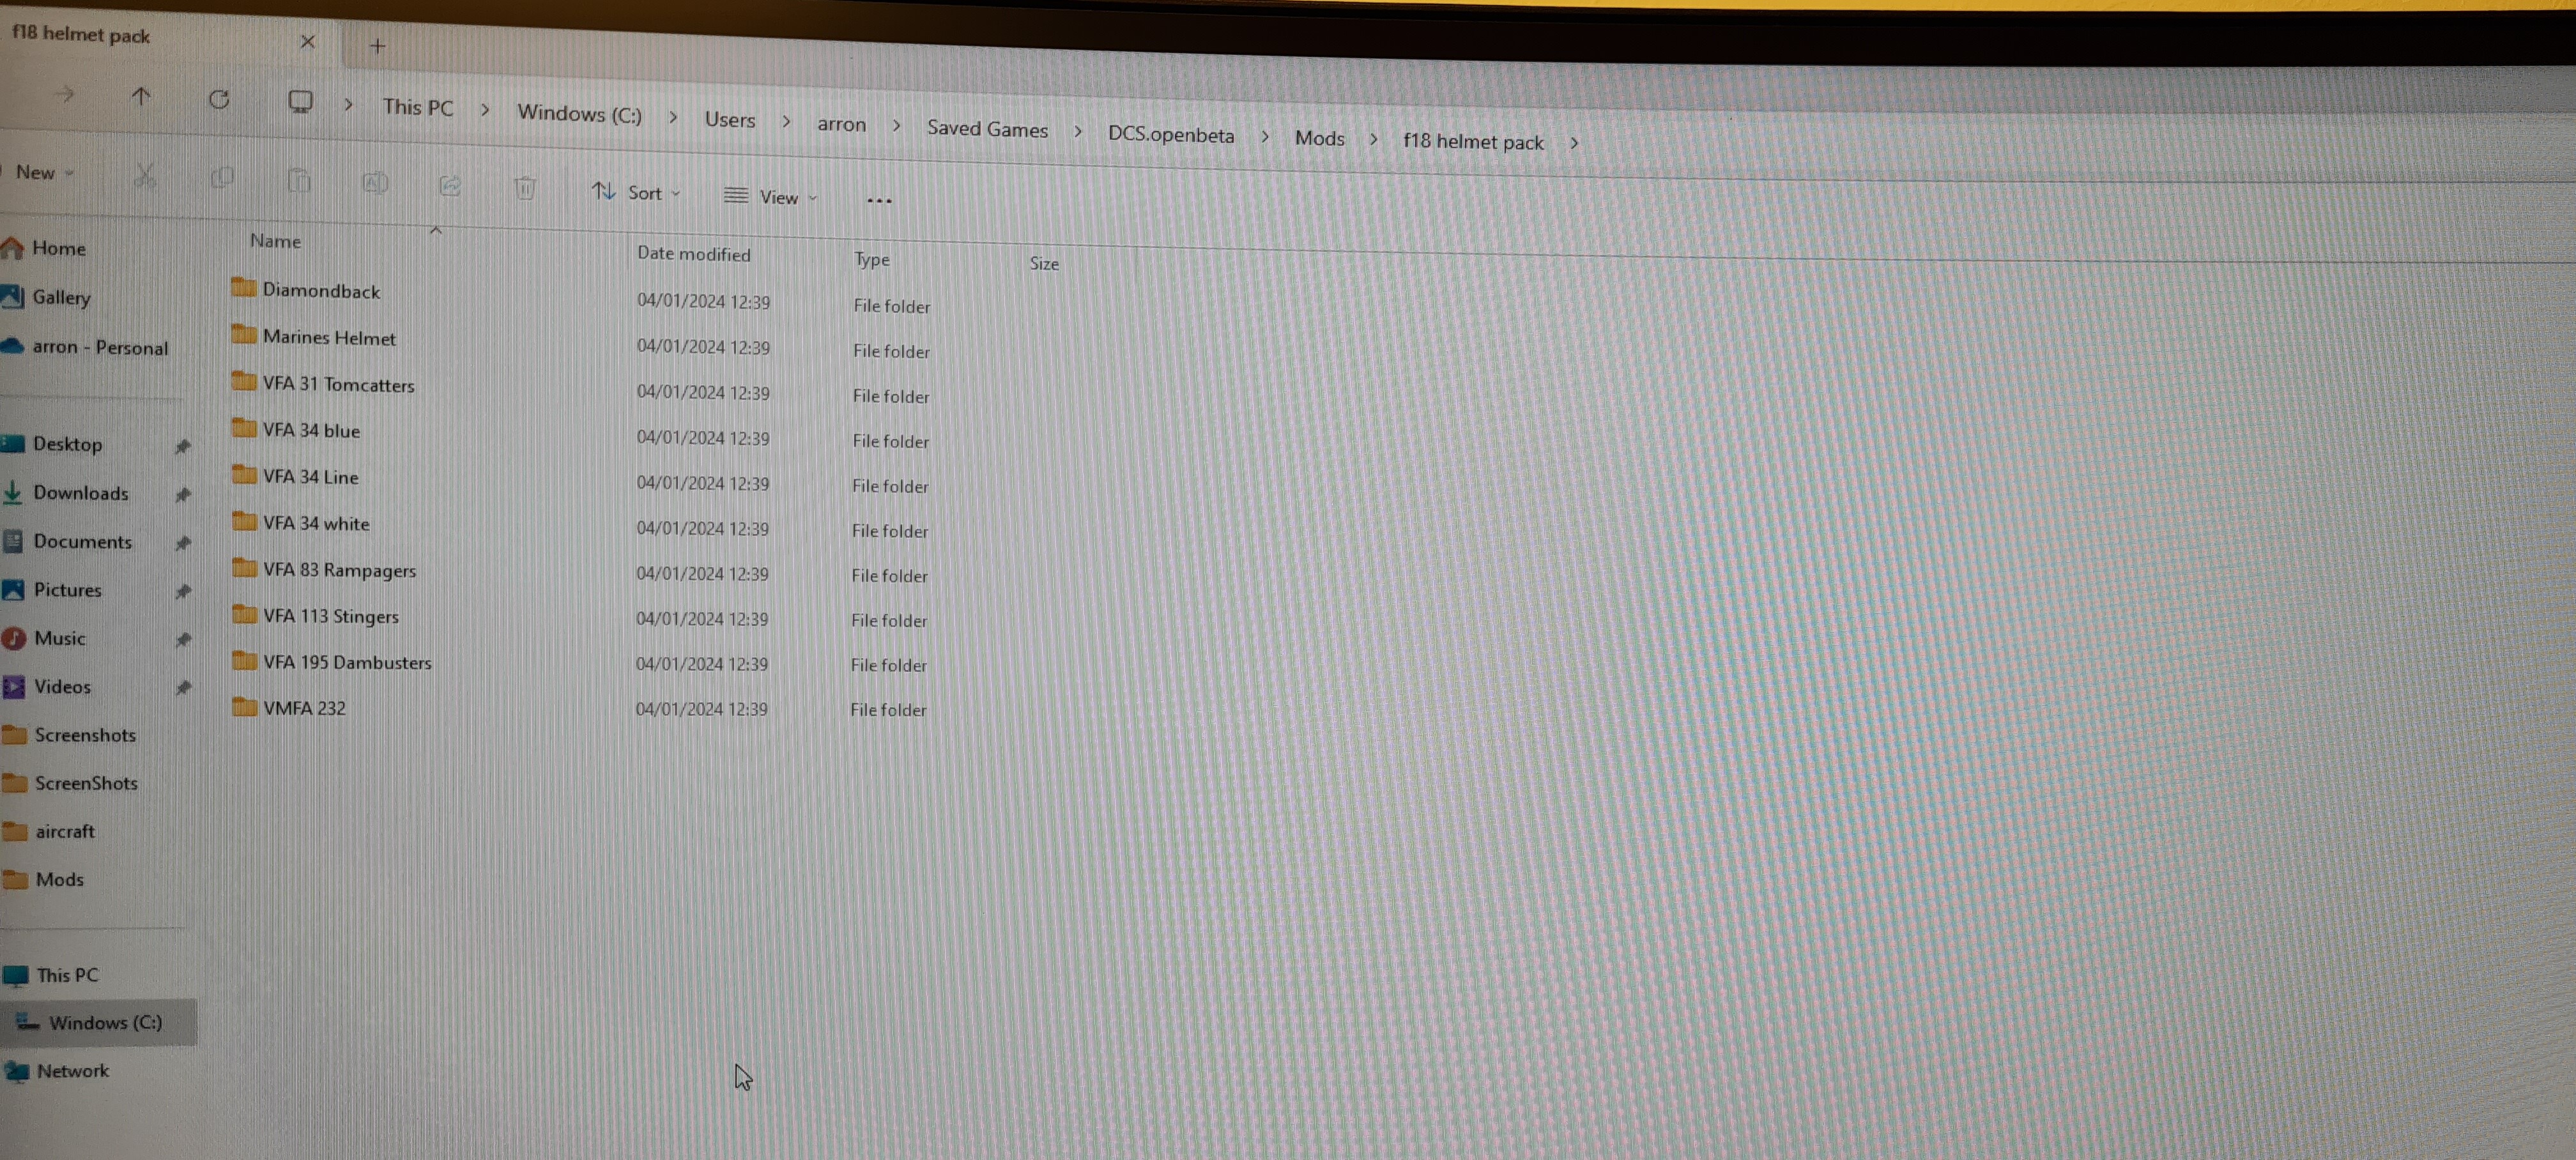This screenshot has height=1160, width=2576.
Task: Click the Paste clipboard icon
Action: click(x=299, y=180)
